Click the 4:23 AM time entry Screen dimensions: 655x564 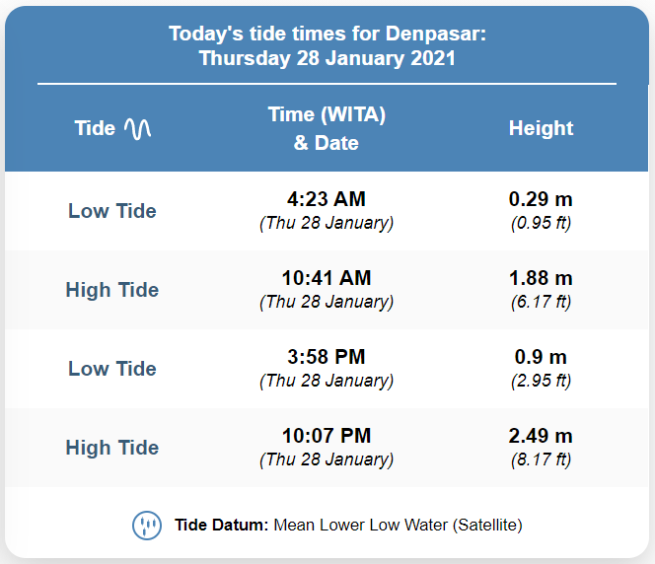tap(327, 199)
